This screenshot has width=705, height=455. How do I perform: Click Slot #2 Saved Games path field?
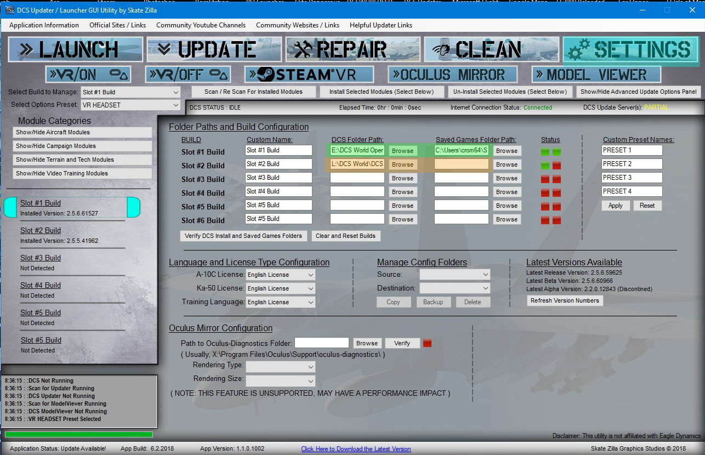[x=461, y=164]
